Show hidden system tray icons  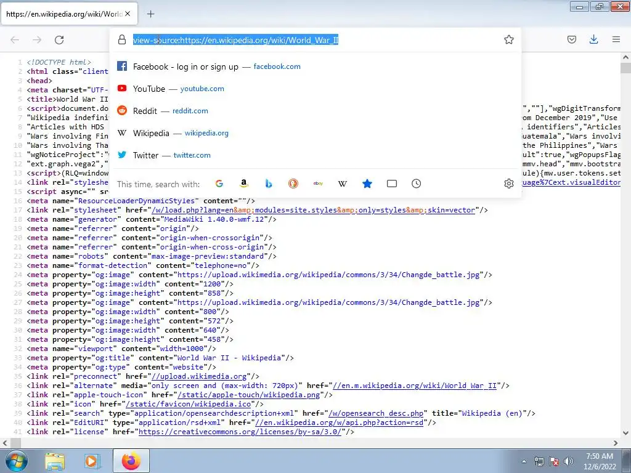[524, 461]
